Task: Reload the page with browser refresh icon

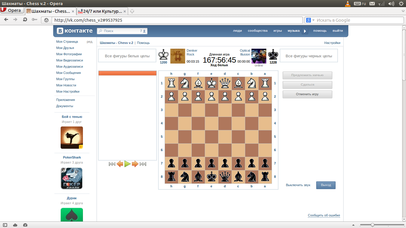Action: tap(25, 20)
